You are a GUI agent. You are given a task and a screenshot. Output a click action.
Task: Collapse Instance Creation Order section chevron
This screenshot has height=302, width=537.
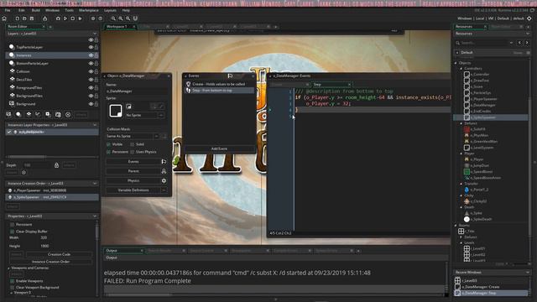(95, 184)
